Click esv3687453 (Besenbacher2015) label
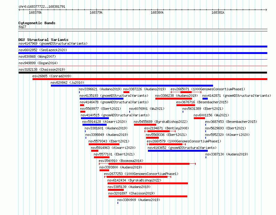The height and width of the screenshot is (215, 276). pyautogui.click(x=231, y=122)
